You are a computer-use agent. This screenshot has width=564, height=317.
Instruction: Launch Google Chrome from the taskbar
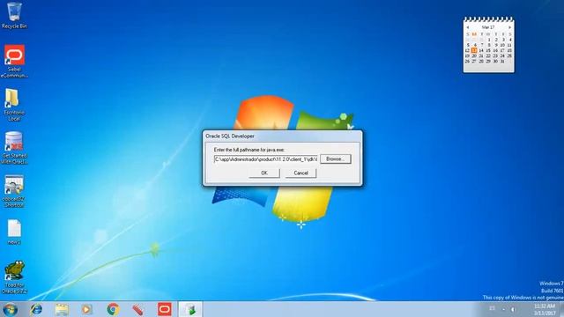[113, 309]
